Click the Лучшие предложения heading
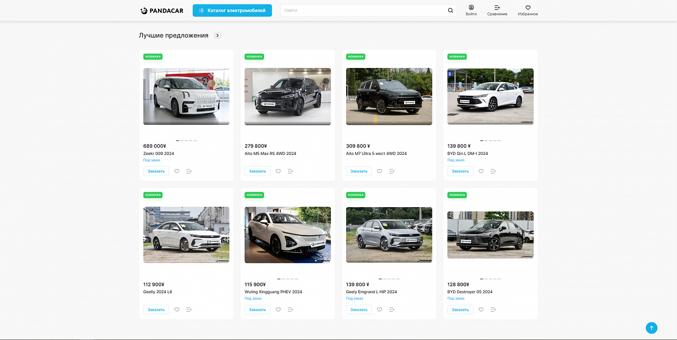Image resolution: width=677 pixels, height=340 pixels. point(174,35)
